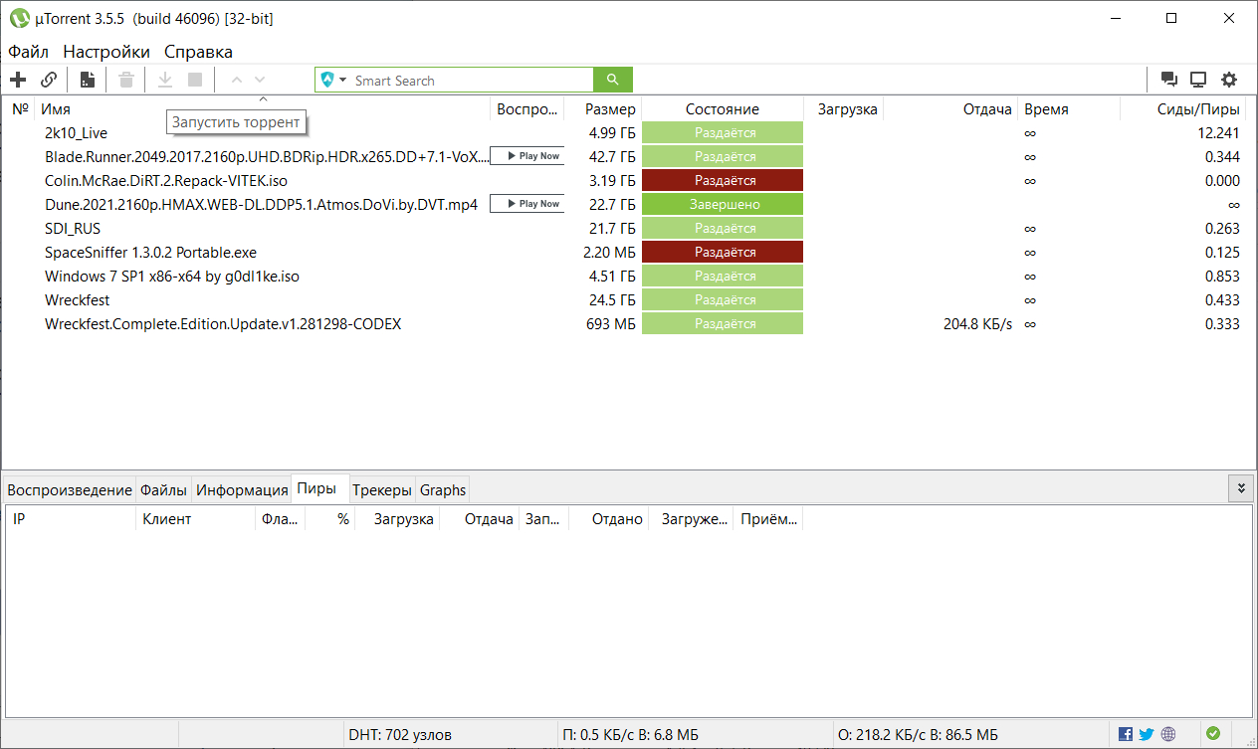Viewport: 1258px width, 749px height.
Task: Click the Smart Search input field
Action: [470, 81]
